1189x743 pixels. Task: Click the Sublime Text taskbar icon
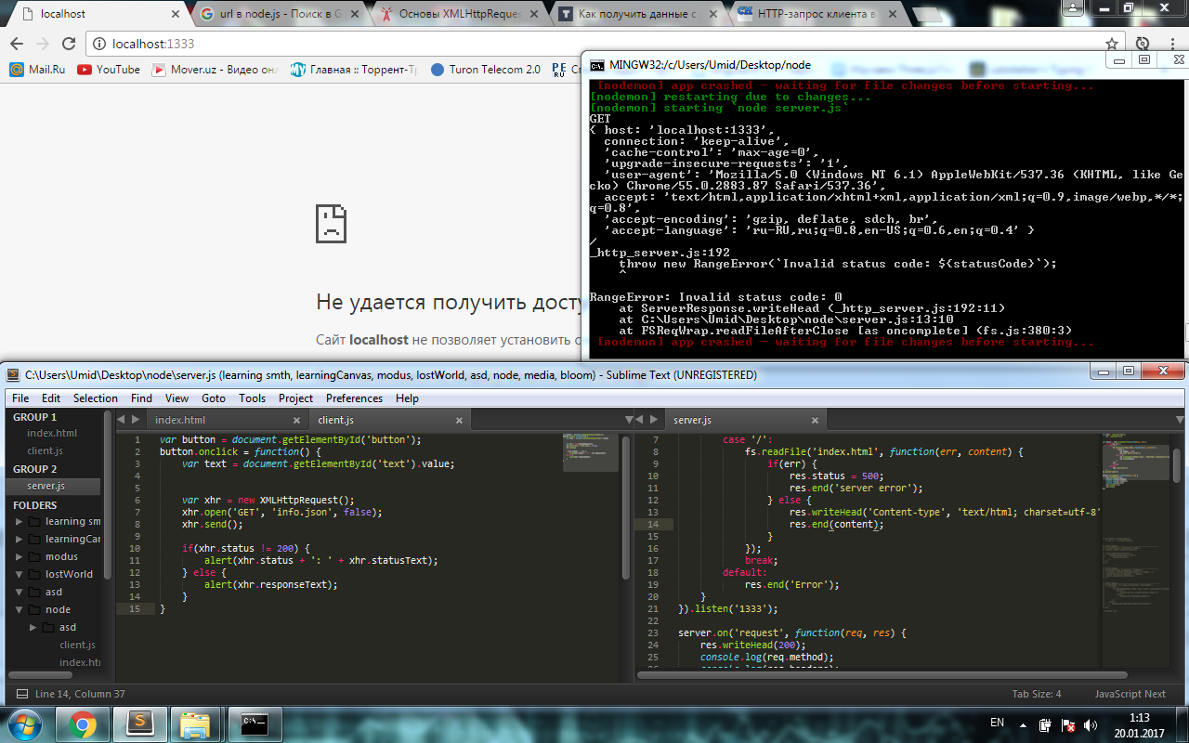(x=139, y=723)
